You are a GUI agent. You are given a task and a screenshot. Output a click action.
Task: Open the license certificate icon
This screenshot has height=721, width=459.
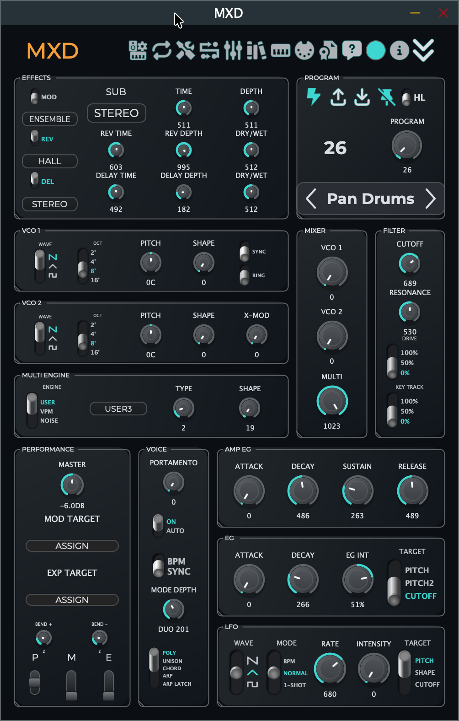(328, 50)
